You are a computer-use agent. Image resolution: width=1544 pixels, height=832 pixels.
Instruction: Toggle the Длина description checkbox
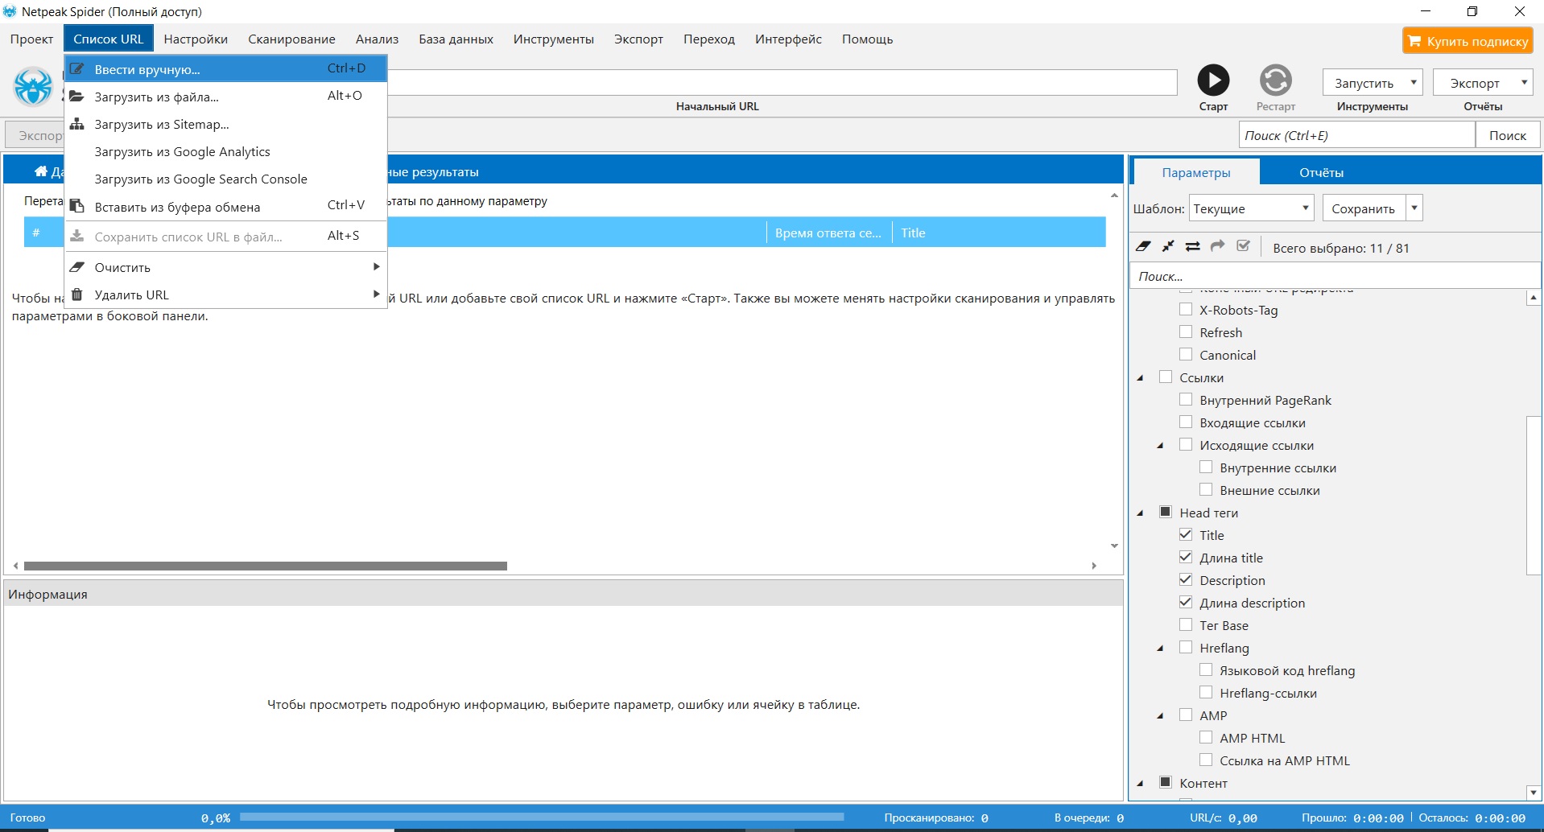tap(1186, 602)
